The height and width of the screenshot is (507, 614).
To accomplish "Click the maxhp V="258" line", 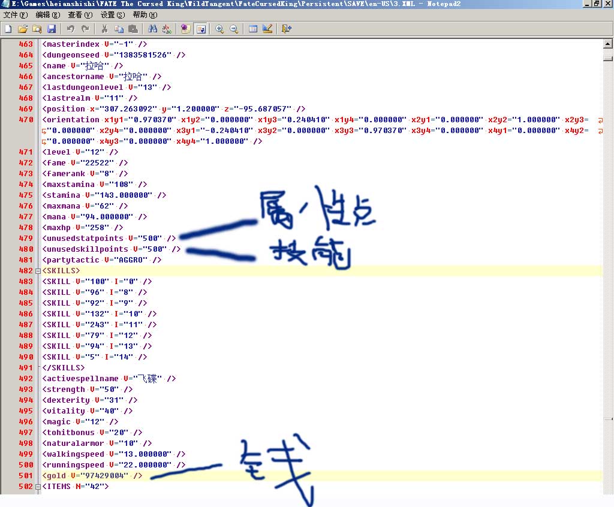I will click(83, 228).
